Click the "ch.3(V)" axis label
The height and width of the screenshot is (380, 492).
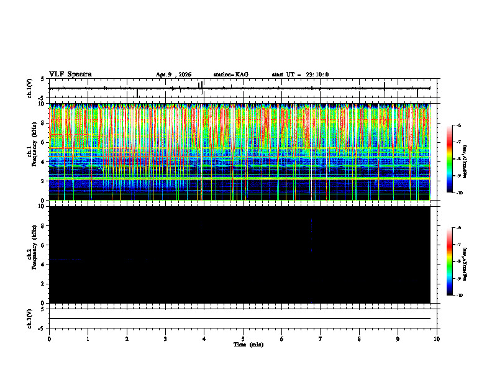[30, 319]
